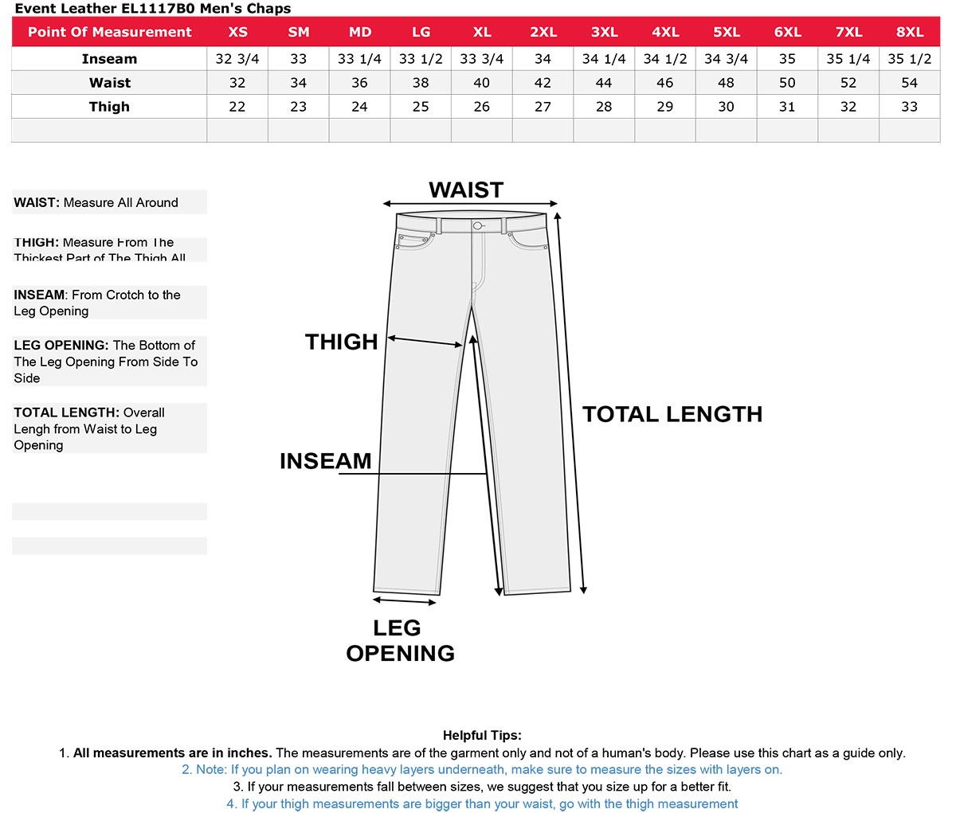956x813 pixels.
Task: Select the 6XL thigh value 31
Action: point(787,107)
